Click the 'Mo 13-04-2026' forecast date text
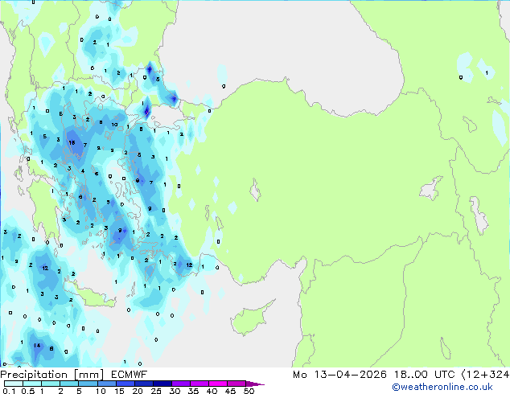510x394 pixels. coord(339,375)
